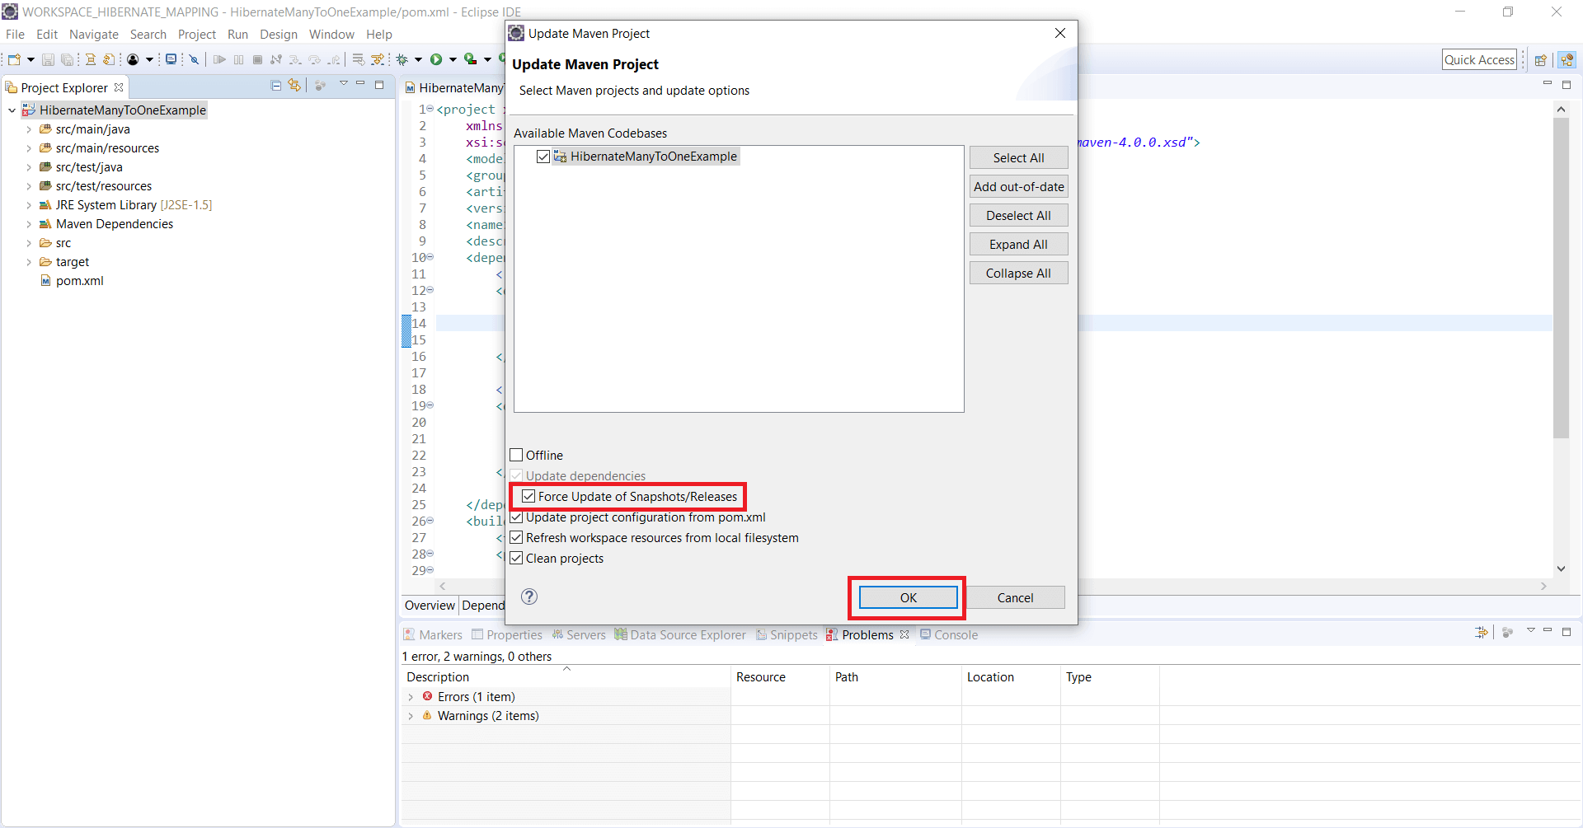
Task: Click the help icon in the dialog
Action: coord(528,596)
